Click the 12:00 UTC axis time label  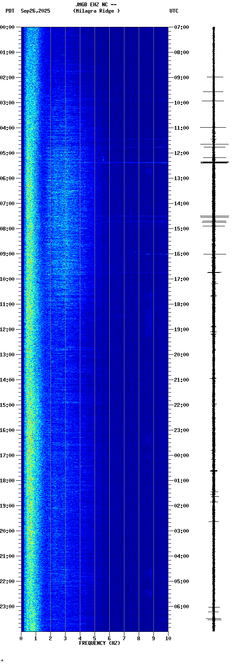click(181, 153)
